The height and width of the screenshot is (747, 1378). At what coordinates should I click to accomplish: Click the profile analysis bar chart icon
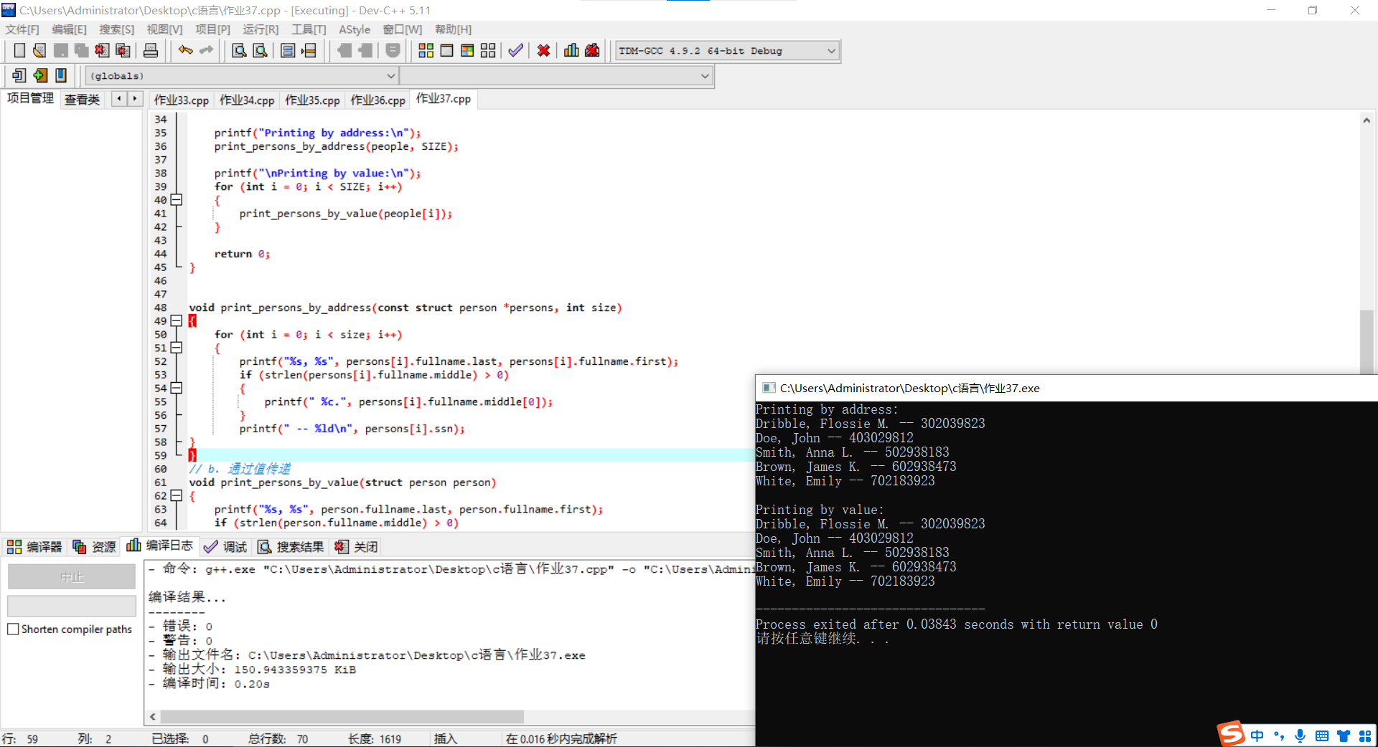tap(571, 50)
